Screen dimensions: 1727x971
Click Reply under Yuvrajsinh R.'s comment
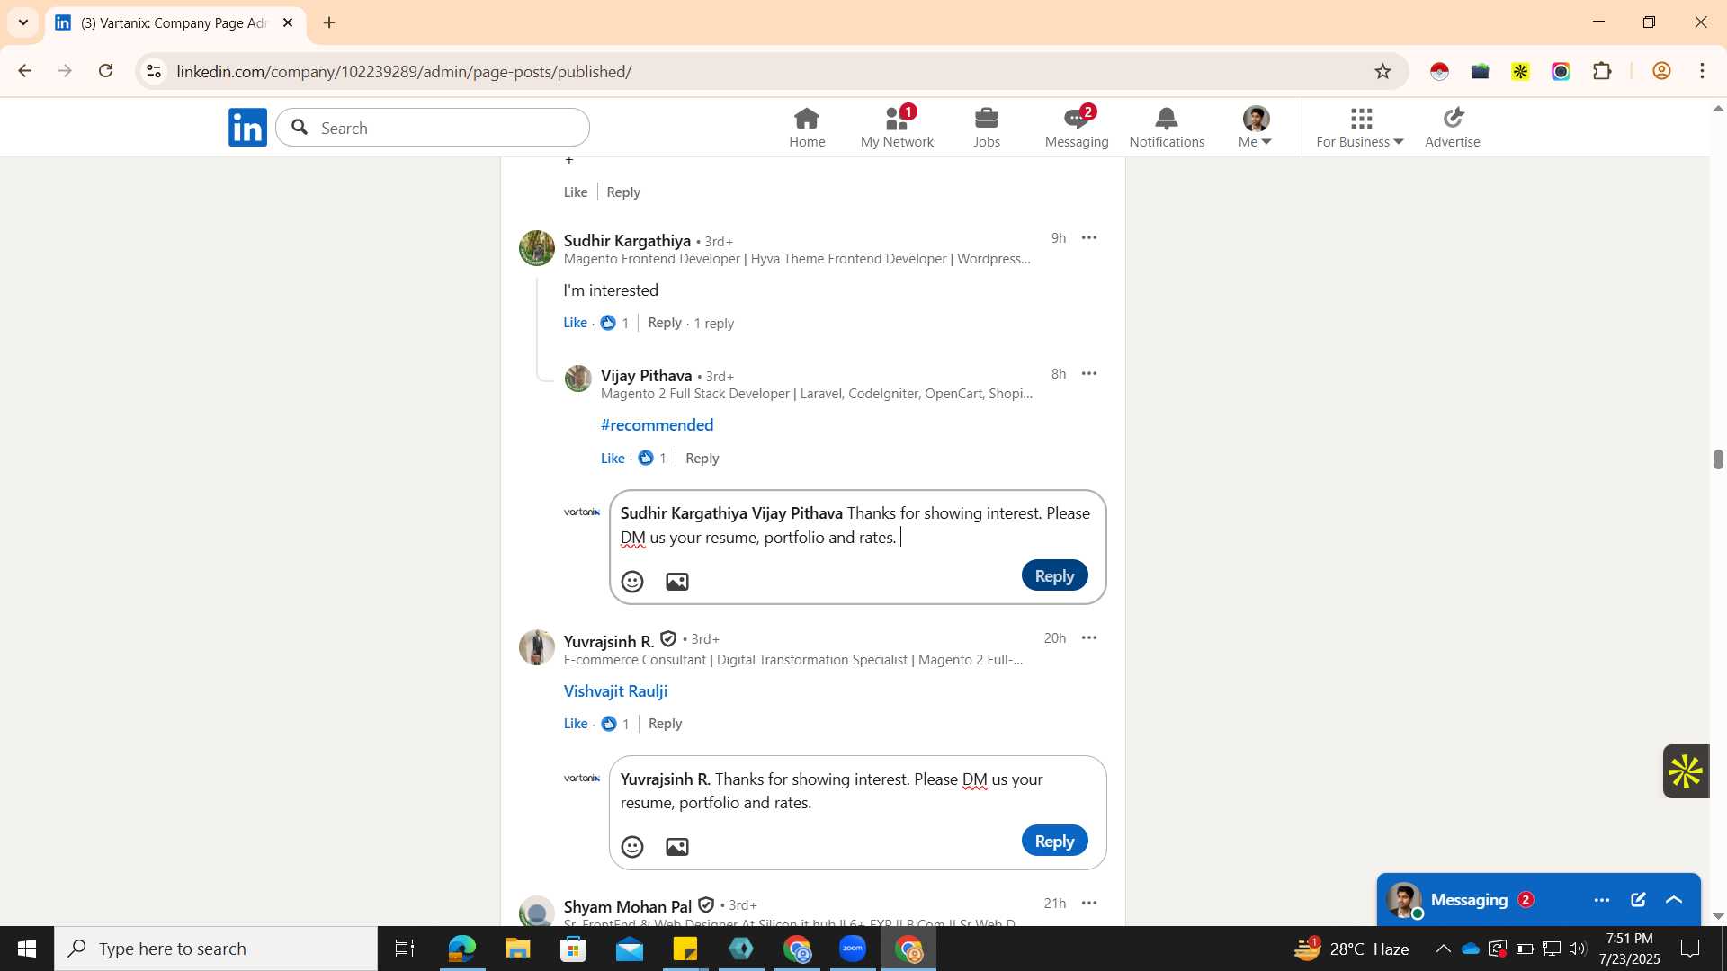tap(665, 724)
